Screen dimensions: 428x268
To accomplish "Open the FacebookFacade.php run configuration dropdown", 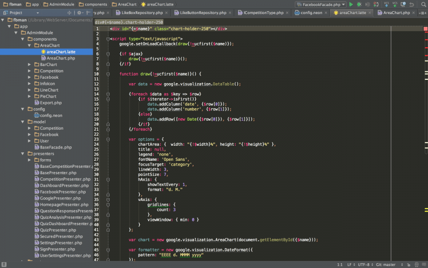I will click(x=321, y=4).
